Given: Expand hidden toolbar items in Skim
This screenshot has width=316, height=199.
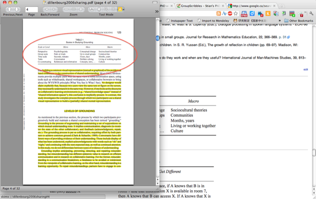Looking at the screenshot, I should click(157, 12).
